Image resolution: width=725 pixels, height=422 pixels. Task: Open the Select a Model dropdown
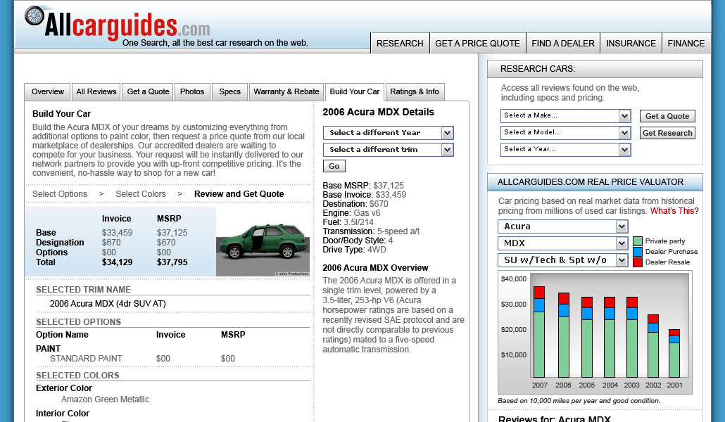click(x=565, y=133)
